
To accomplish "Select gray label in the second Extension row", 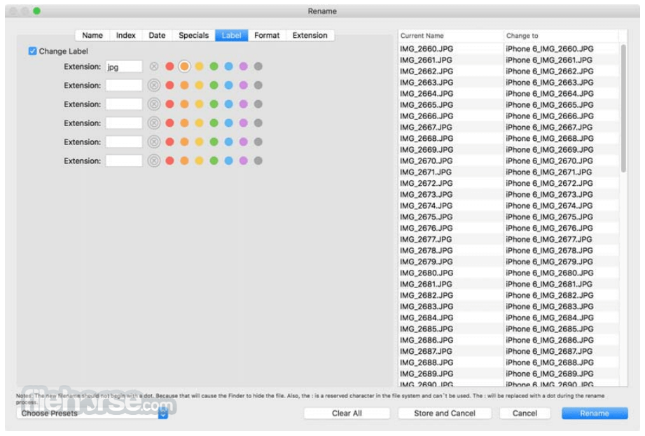I will click(258, 86).
